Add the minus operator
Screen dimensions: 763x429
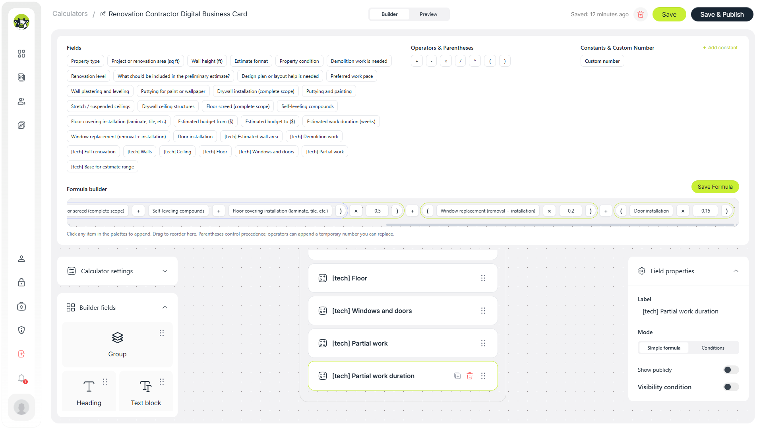431,61
